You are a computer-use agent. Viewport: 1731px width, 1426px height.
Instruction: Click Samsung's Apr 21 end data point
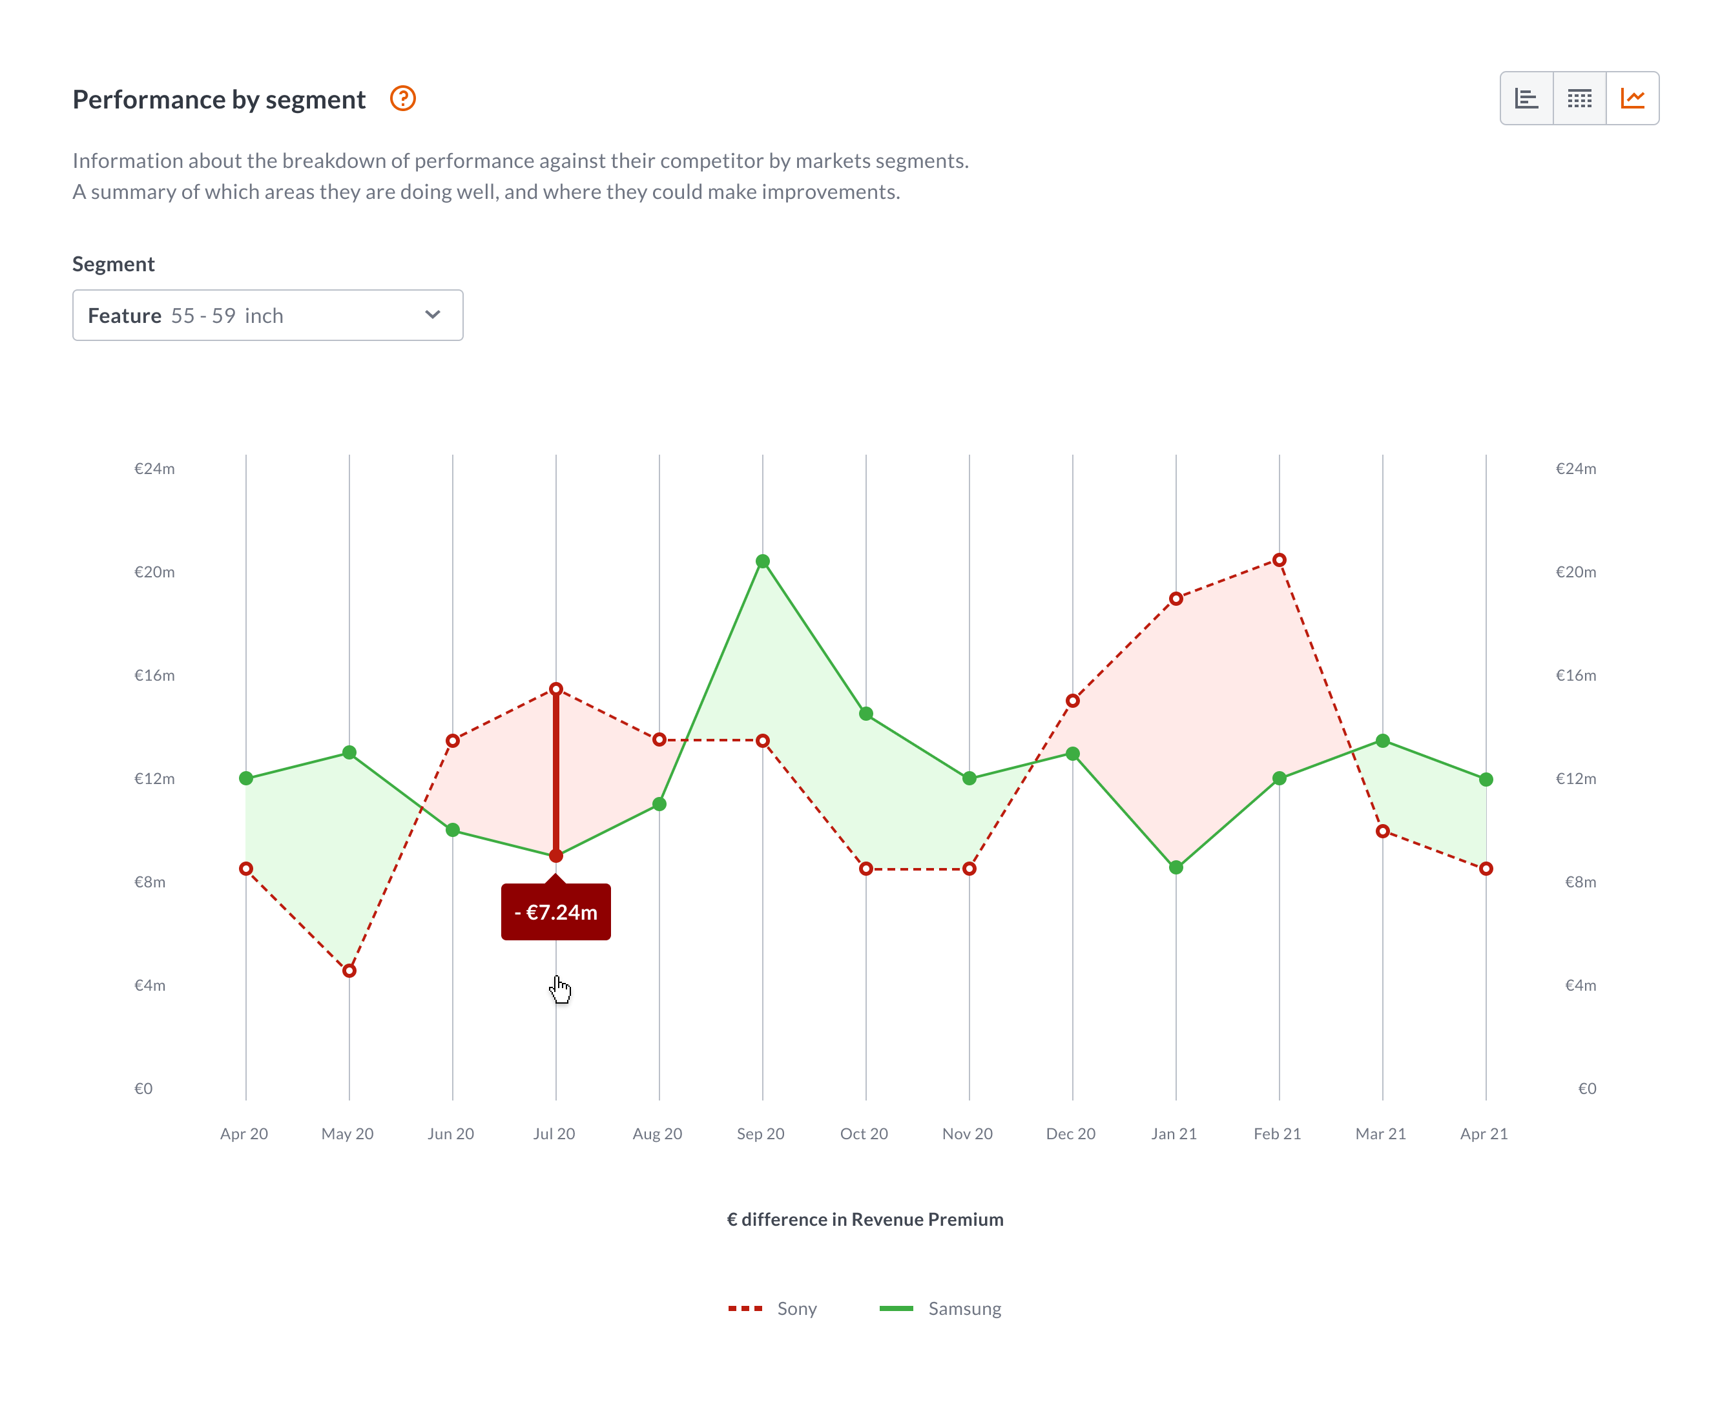[x=1486, y=780]
